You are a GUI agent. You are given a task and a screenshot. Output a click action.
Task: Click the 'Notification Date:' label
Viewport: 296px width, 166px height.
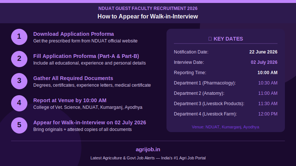click(191, 52)
